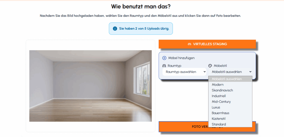This screenshot has height=137, width=284.
Task: Open the Raumtyp auswählen dropdown
Action: 184,72
